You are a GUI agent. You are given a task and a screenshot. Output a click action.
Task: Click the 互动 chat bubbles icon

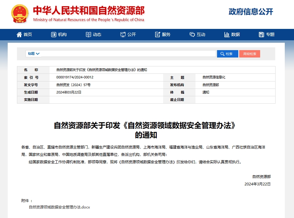point(192,34)
